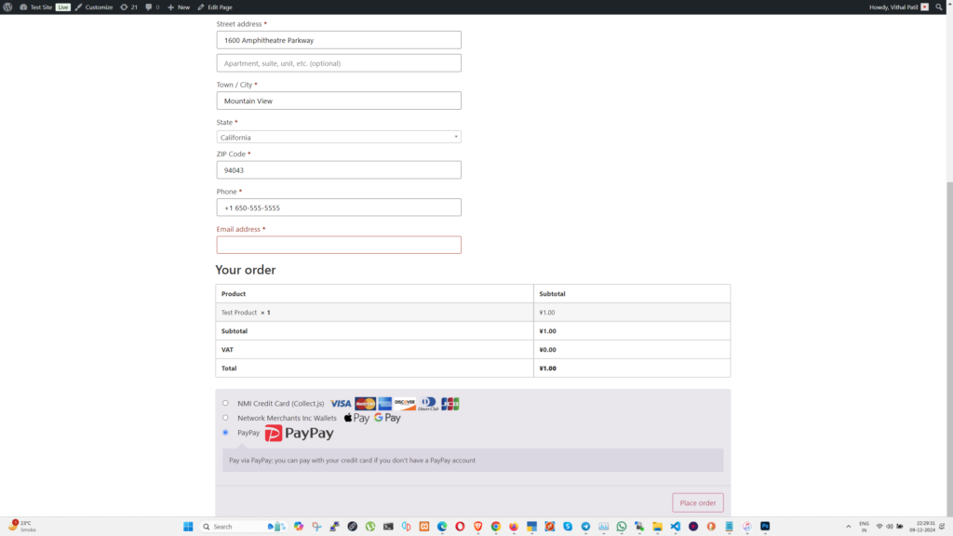
Task: Choose Network Merchants Inc Wallets payment option
Action: click(225, 418)
